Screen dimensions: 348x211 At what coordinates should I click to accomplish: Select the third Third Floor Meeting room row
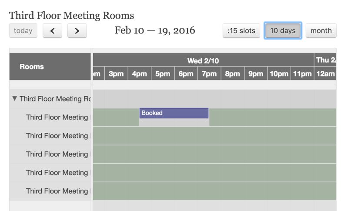[57, 154]
